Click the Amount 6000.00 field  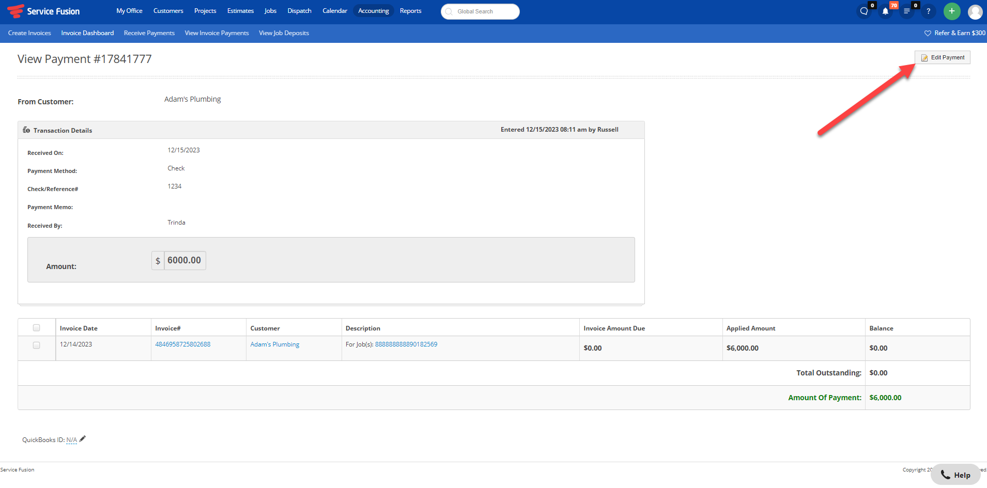coord(184,260)
